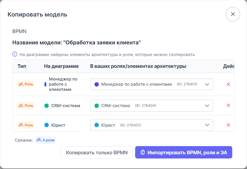The width and height of the screenshot is (247, 169).
Task: Remove the Менеджер по работе с клиентами row
Action: (228, 84)
